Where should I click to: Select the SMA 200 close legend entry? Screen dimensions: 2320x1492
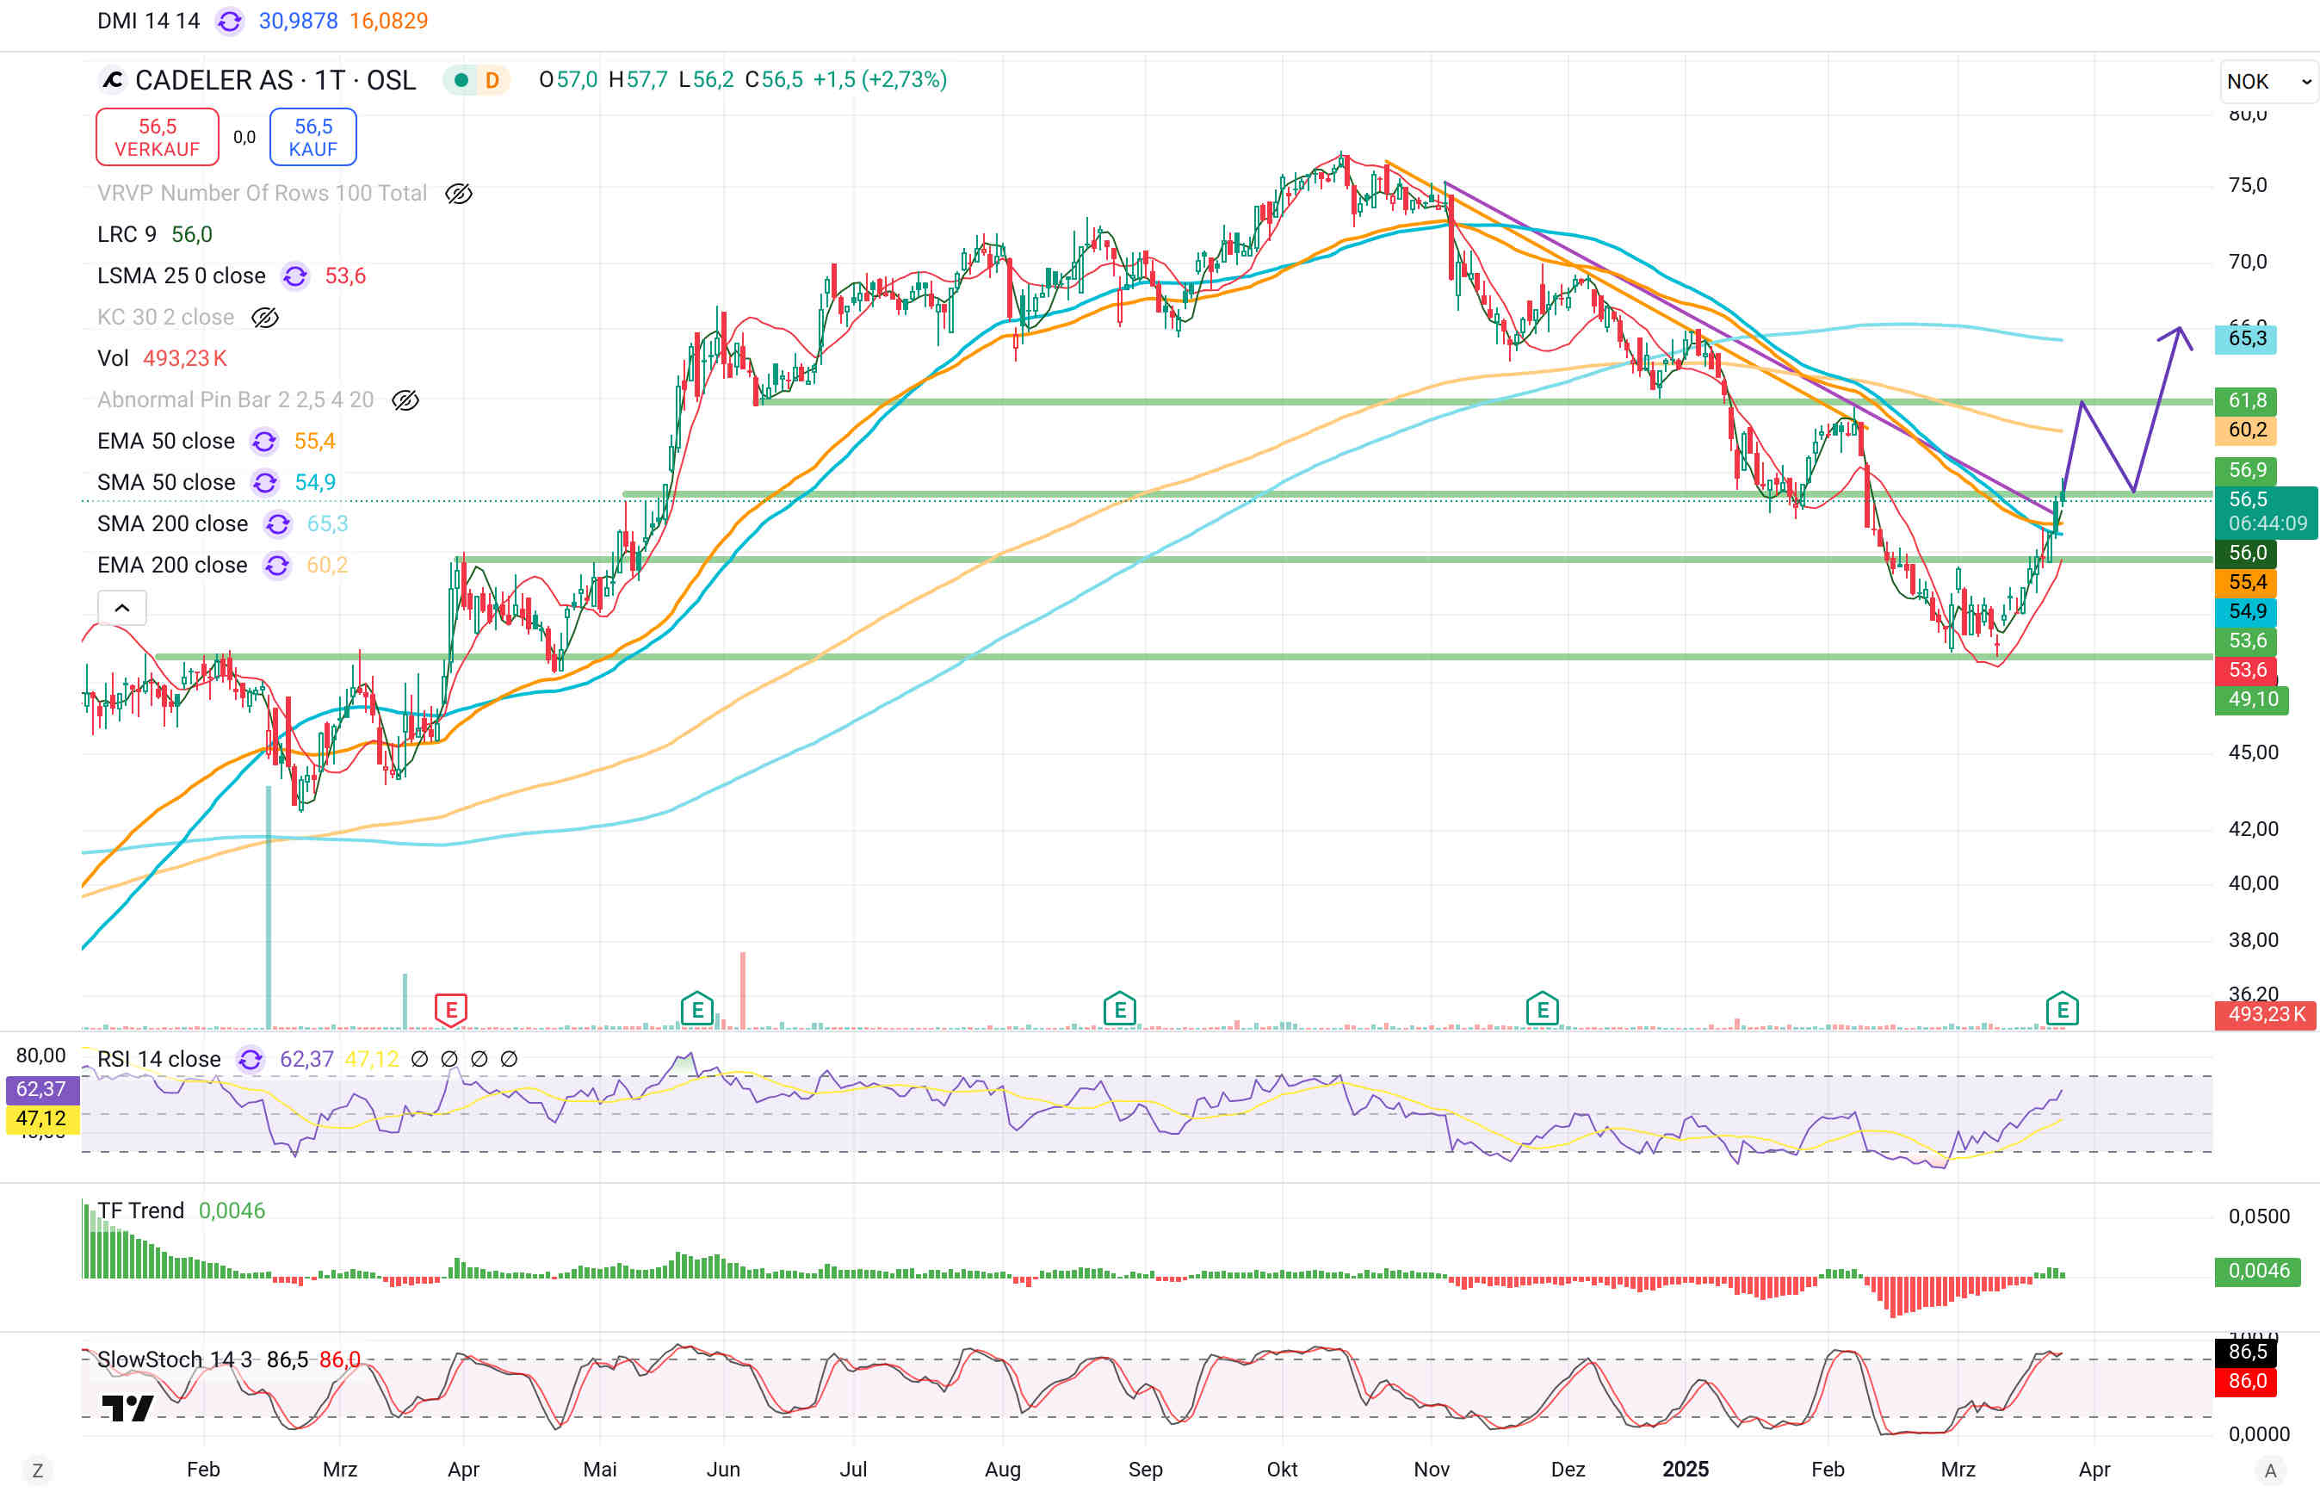point(172,524)
